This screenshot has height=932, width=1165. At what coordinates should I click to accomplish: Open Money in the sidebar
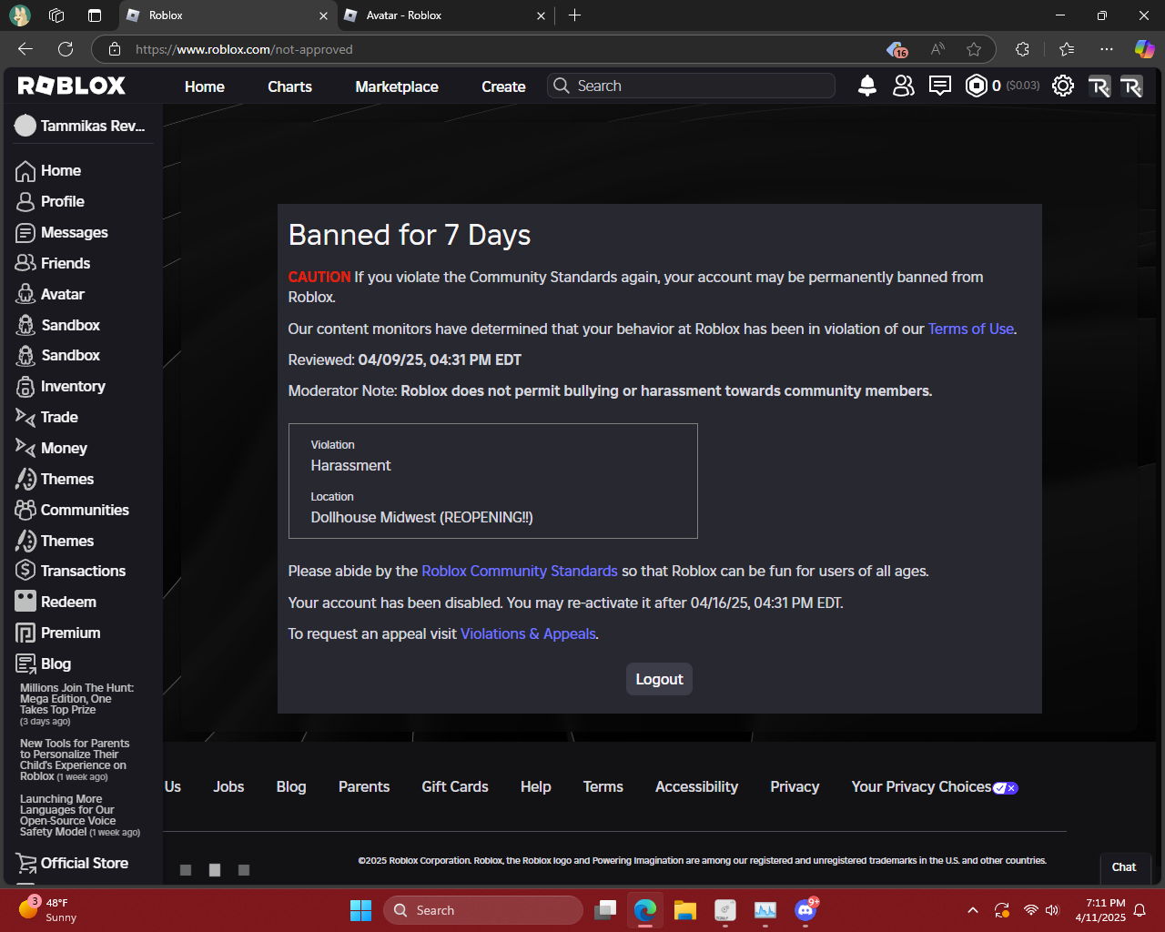51,449
